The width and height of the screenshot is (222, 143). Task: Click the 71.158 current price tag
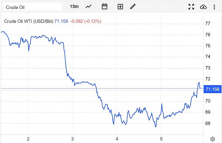[212, 89]
